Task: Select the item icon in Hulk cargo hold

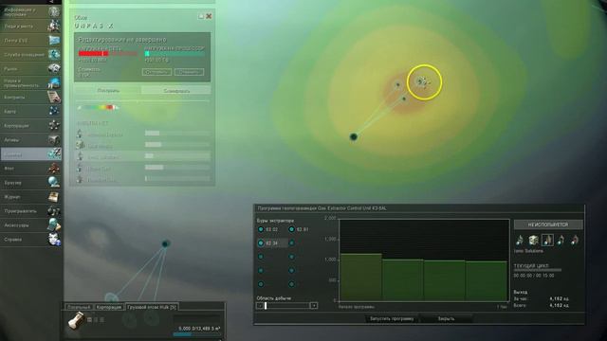Action: (x=76, y=320)
